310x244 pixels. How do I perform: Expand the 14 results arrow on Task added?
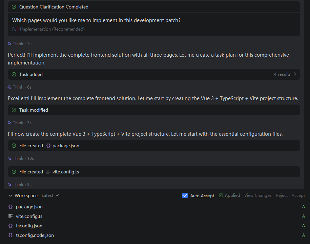click(295, 74)
